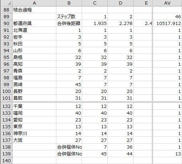Click the 1.935 distance cell
The image size is (182, 164).
click(95, 23)
